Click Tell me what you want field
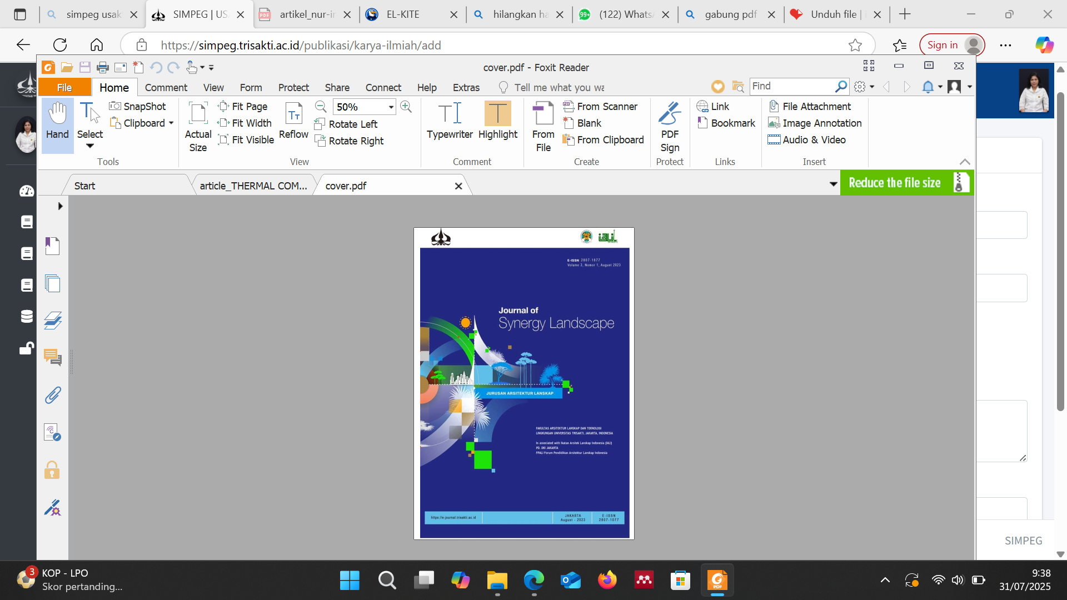This screenshot has width=1067, height=600. point(559,87)
